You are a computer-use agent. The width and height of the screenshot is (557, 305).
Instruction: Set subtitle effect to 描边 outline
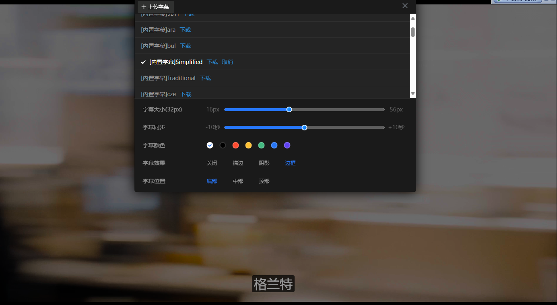tap(238, 163)
